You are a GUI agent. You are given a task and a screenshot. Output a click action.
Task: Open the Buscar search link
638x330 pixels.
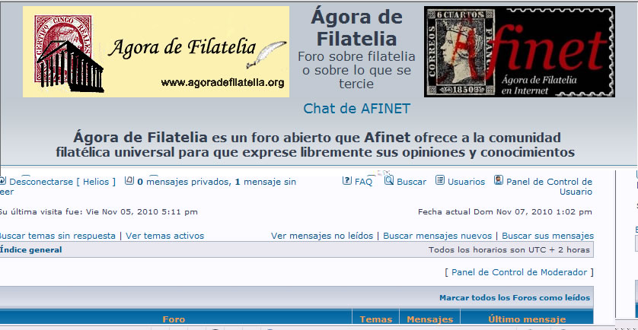[411, 182]
